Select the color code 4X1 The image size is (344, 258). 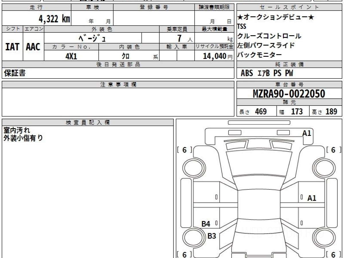(x=71, y=56)
